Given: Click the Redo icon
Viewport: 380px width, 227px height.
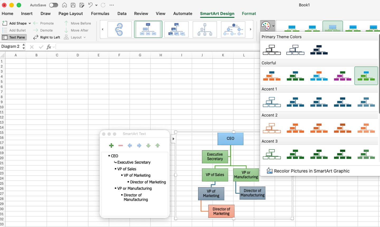Looking at the screenshot, I should [103, 5].
